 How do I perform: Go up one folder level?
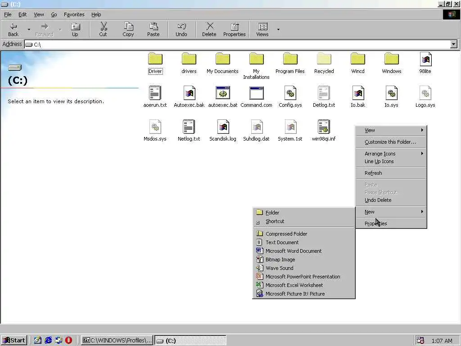[75, 29]
